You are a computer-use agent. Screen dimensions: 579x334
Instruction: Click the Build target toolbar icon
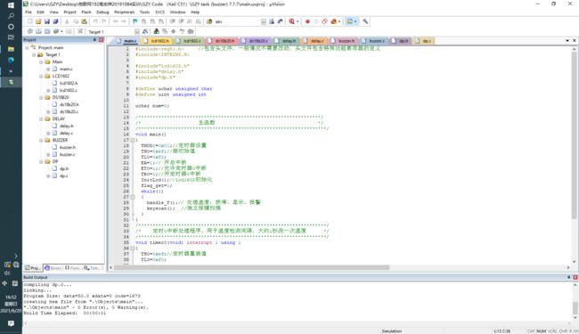click(38, 31)
